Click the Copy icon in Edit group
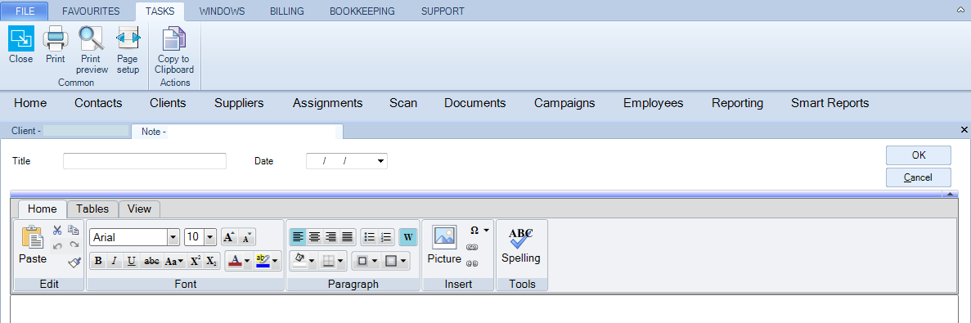Screen dimensions: 971x323 (74, 231)
